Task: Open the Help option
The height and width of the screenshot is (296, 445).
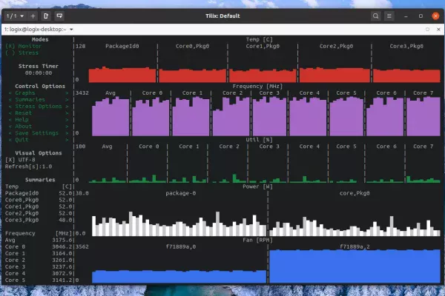Action: tap(39, 120)
